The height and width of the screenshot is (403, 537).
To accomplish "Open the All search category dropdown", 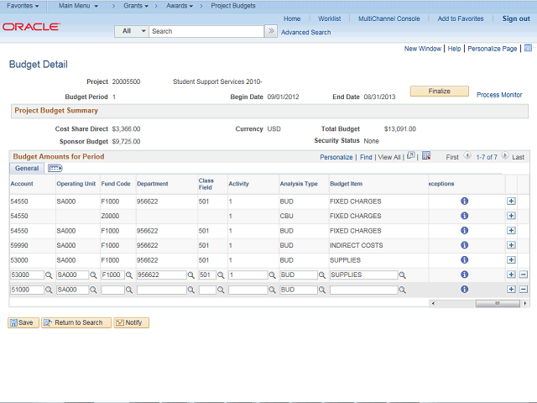I will point(133,31).
